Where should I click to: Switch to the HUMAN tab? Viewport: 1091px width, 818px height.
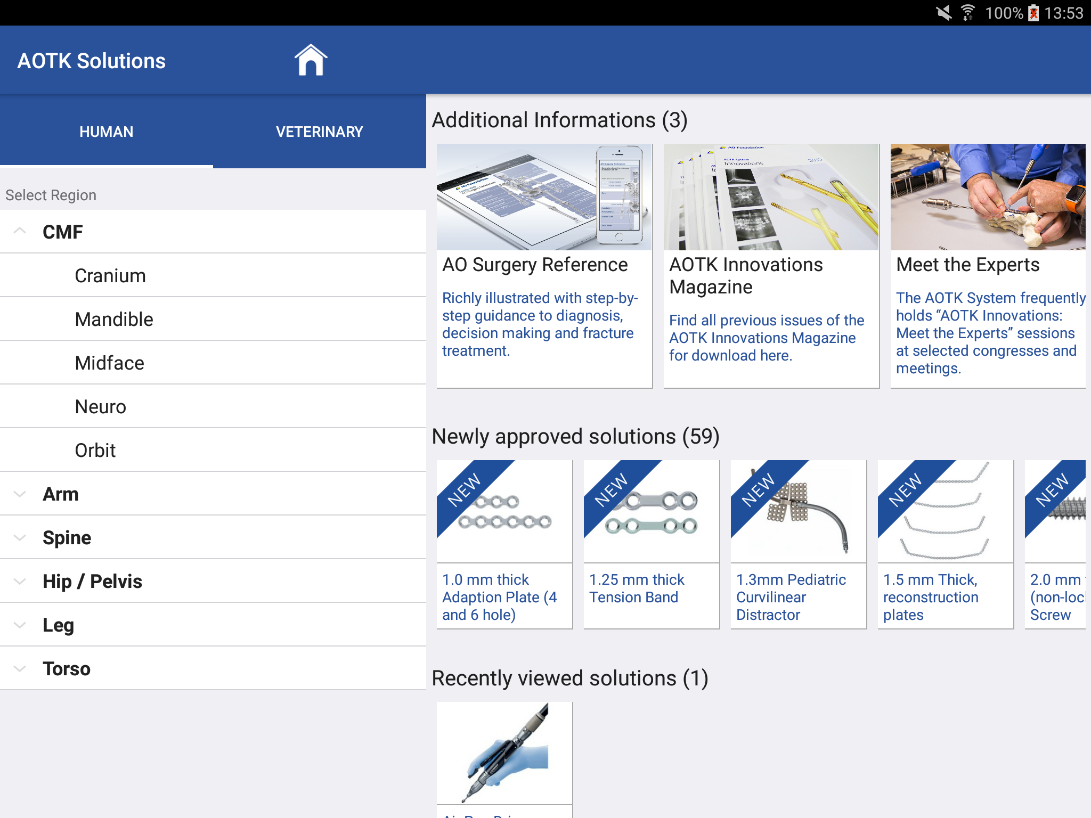pyautogui.click(x=107, y=132)
